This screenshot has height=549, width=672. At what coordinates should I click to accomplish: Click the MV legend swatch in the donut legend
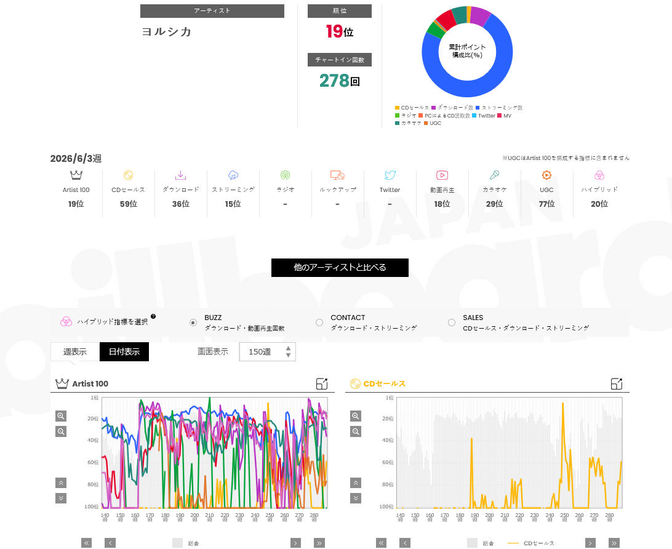499,116
